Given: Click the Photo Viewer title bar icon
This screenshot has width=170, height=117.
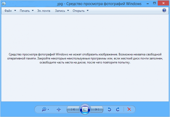Looking at the screenshot, I should tap(4, 4).
